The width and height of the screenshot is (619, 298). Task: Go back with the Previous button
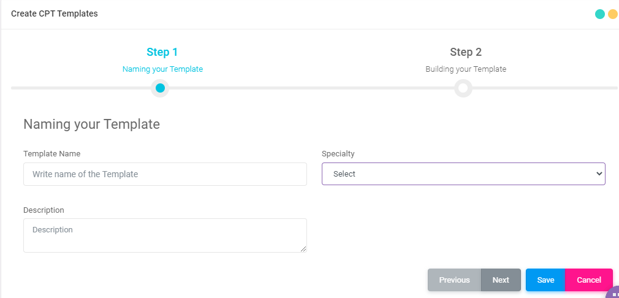(454, 280)
